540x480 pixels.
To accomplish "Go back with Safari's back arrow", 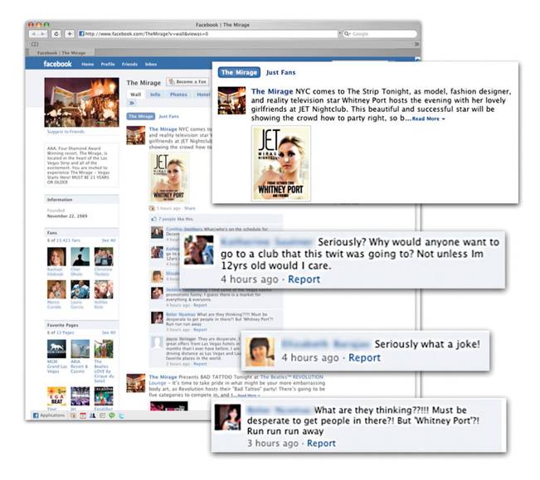I will 34,34.
